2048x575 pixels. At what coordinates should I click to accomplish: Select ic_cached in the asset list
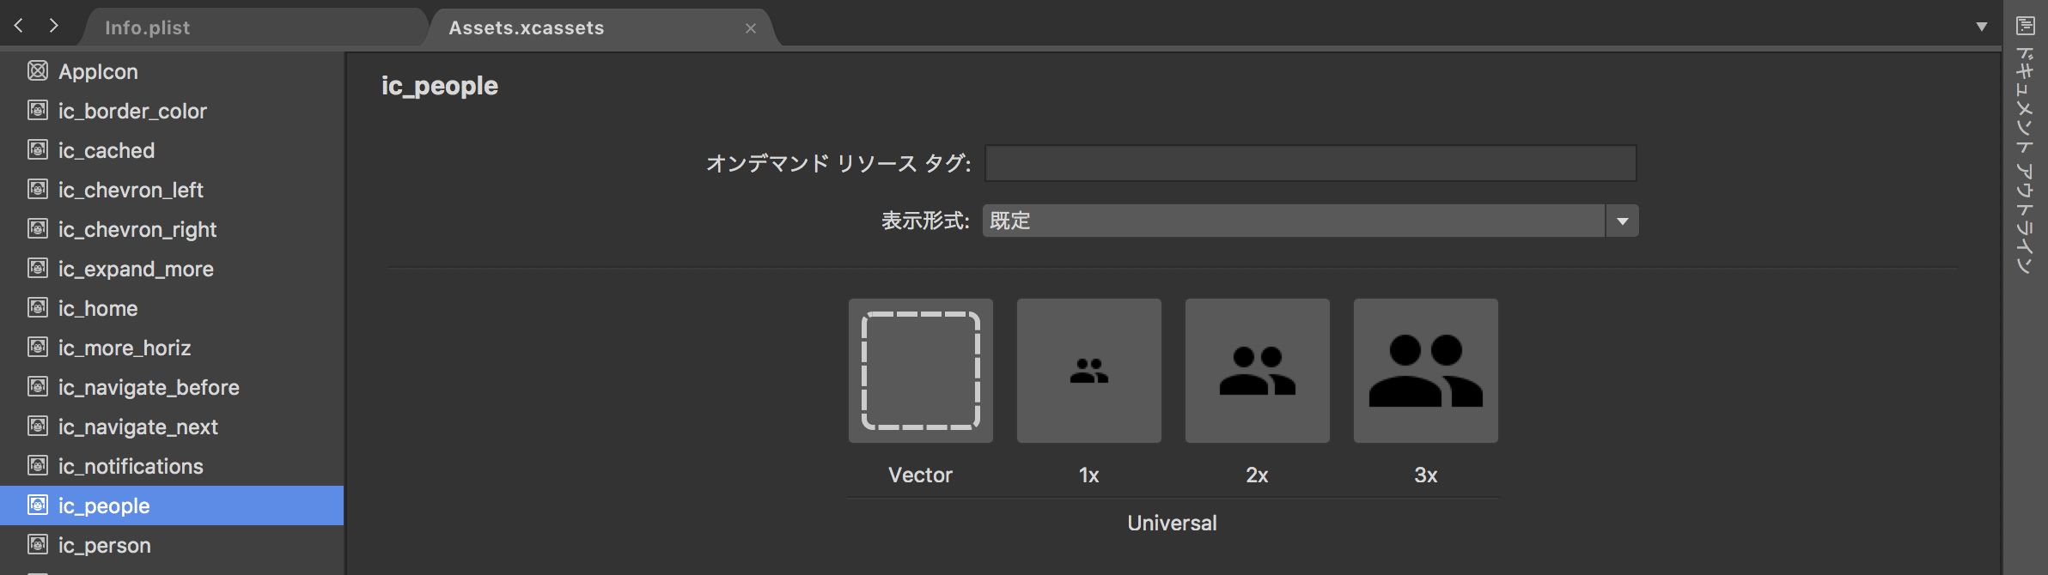pyautogui.click(x=107, y=151)
